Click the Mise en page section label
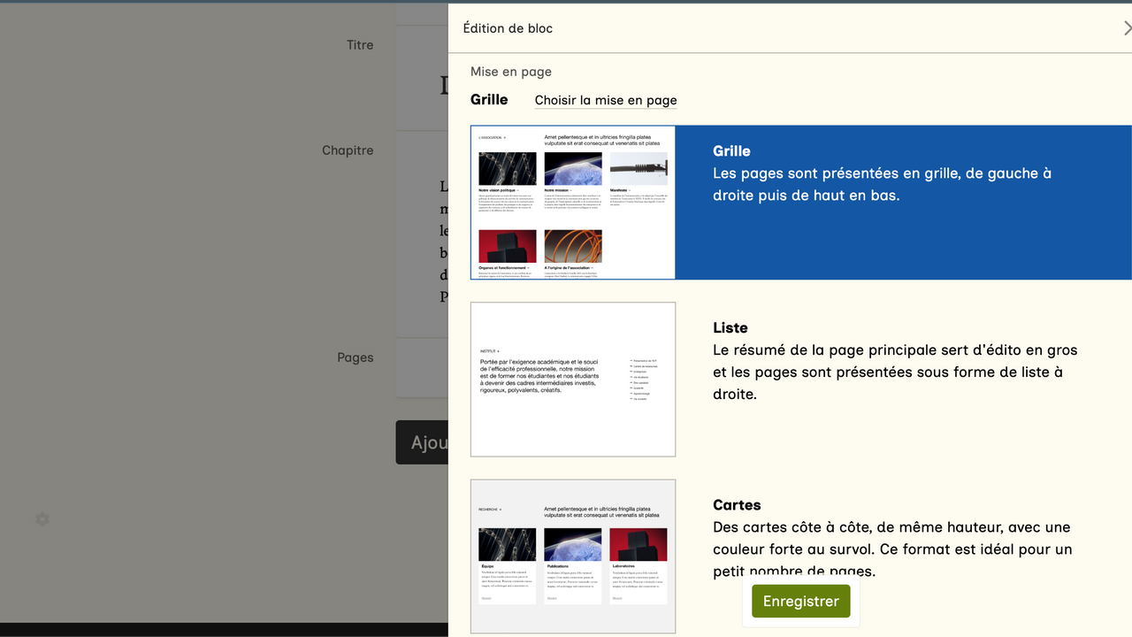The image size is (1132, 637). point(510,72)
